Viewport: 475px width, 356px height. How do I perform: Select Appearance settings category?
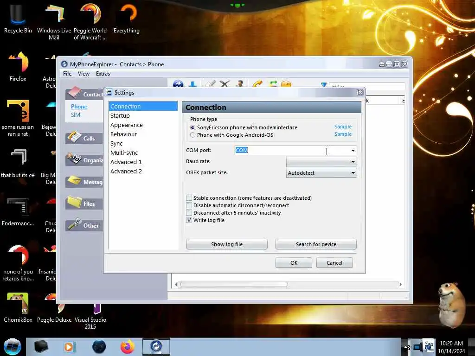click(143, 125)
